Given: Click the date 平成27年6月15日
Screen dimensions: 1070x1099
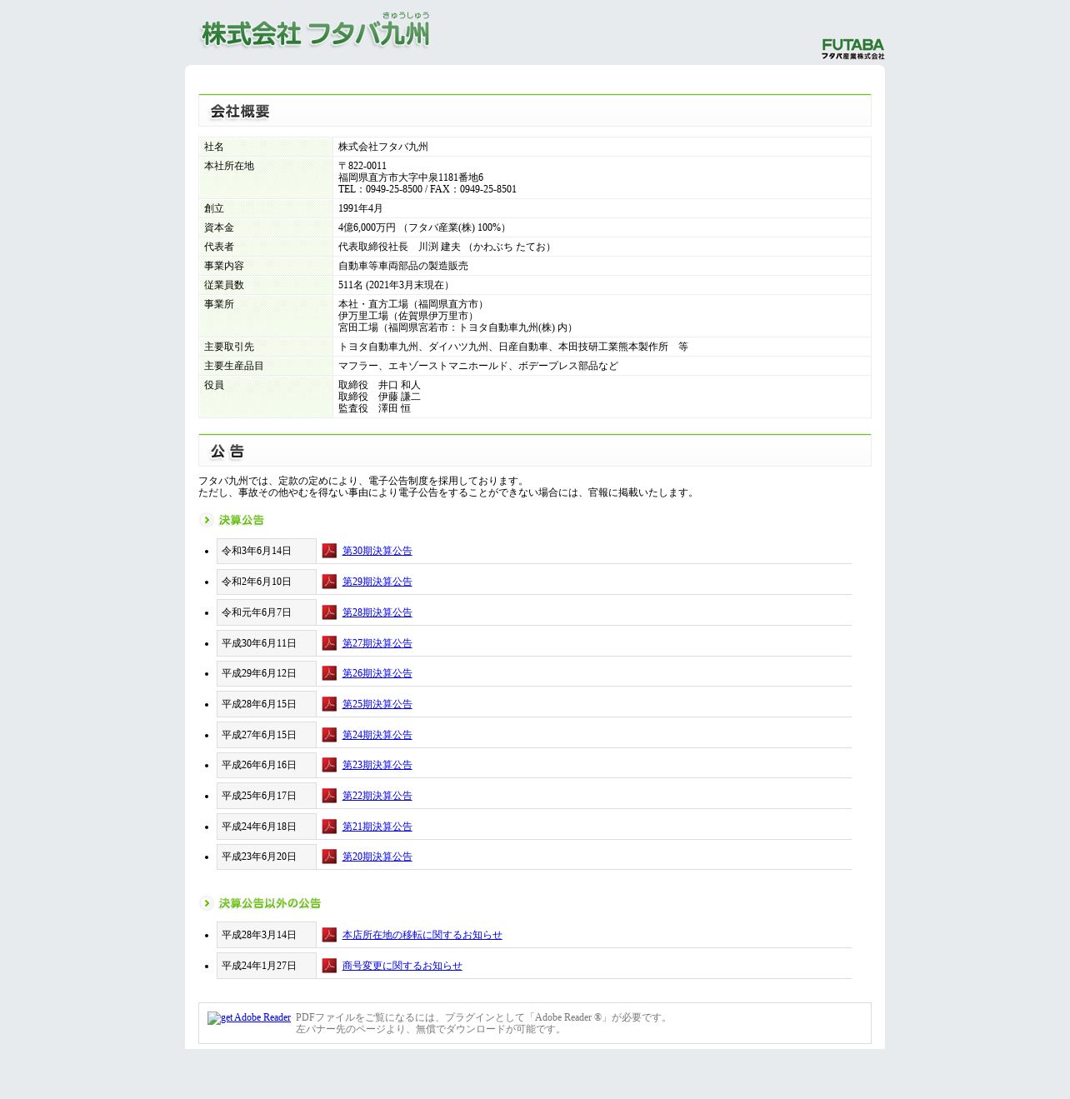Looking at the screenshot, I should pos(259,735).
